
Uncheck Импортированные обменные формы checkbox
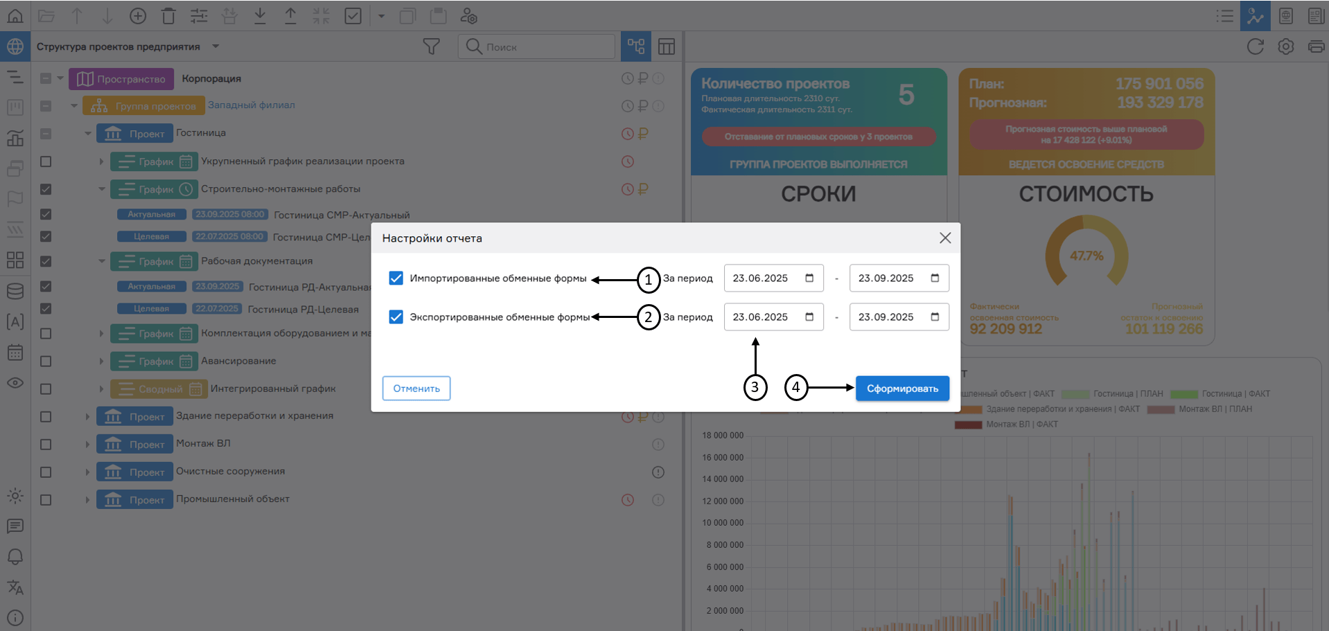396,278
